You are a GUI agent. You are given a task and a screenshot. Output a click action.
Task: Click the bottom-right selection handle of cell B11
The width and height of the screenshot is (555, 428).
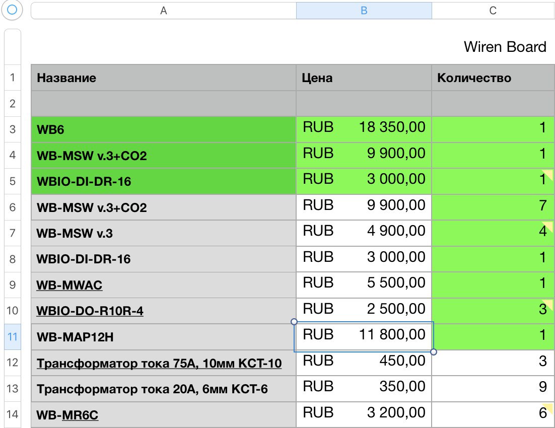[434, 352]
